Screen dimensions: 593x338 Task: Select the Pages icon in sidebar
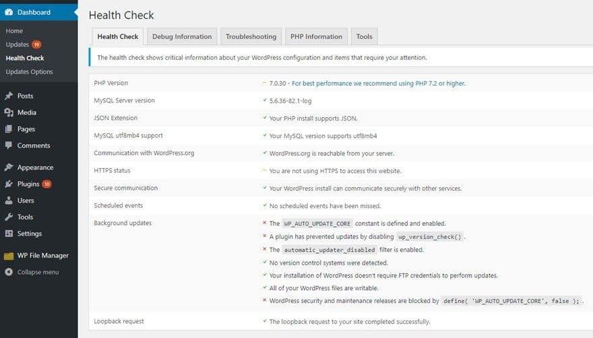click(9, 129)
